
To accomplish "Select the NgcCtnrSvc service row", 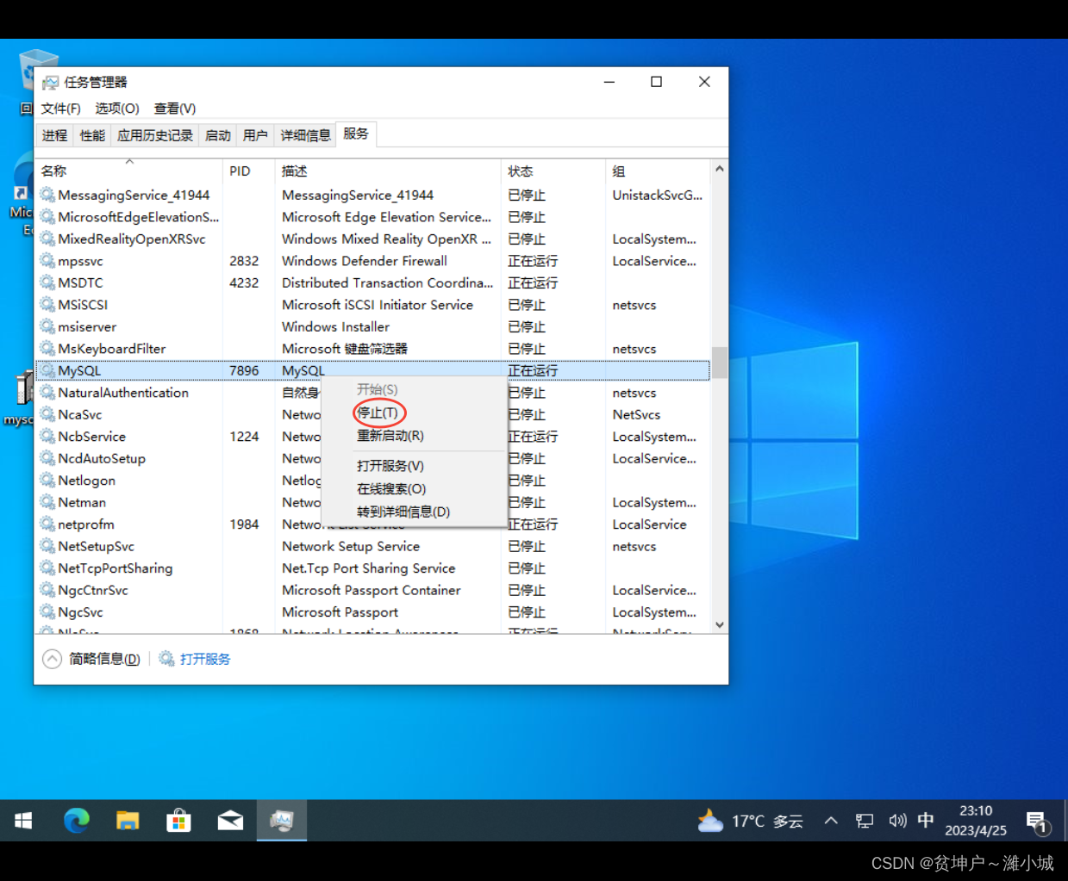I will (373, 590).
